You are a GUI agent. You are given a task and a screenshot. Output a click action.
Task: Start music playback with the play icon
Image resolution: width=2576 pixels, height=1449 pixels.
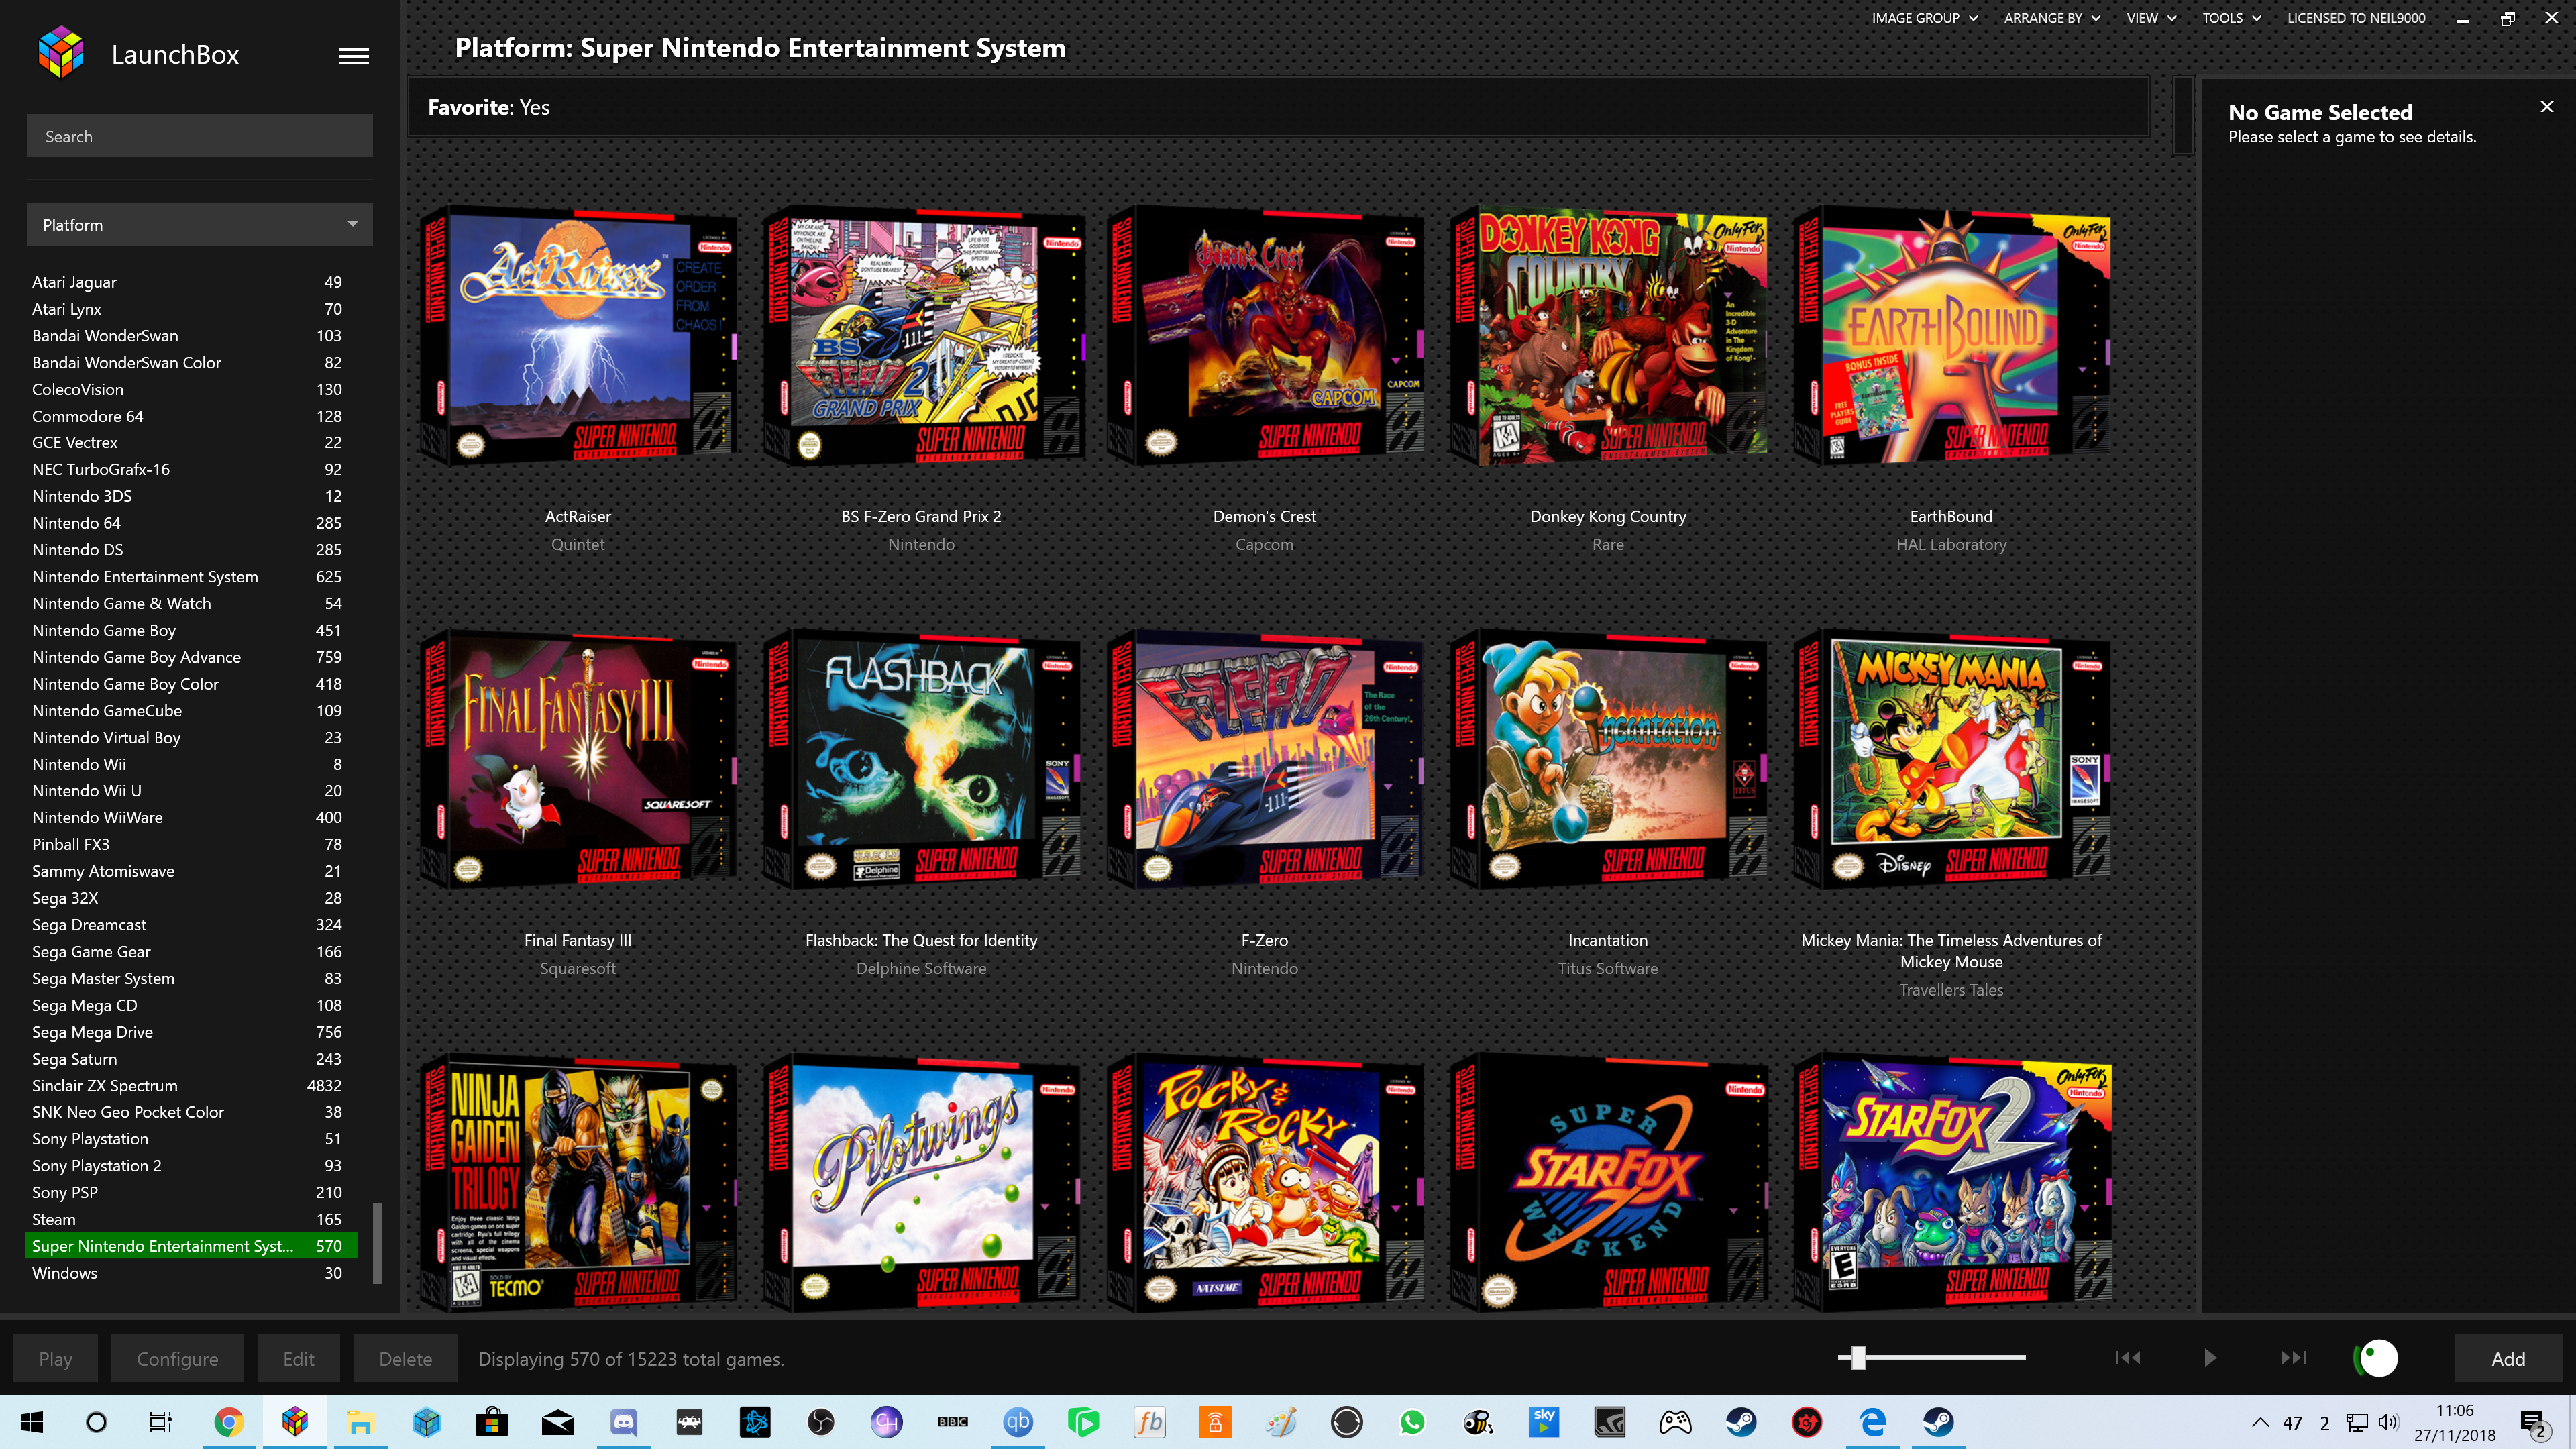2210,1357
